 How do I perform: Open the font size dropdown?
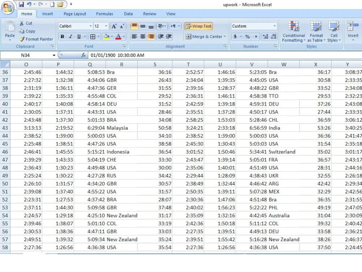[x=106, y=26]
